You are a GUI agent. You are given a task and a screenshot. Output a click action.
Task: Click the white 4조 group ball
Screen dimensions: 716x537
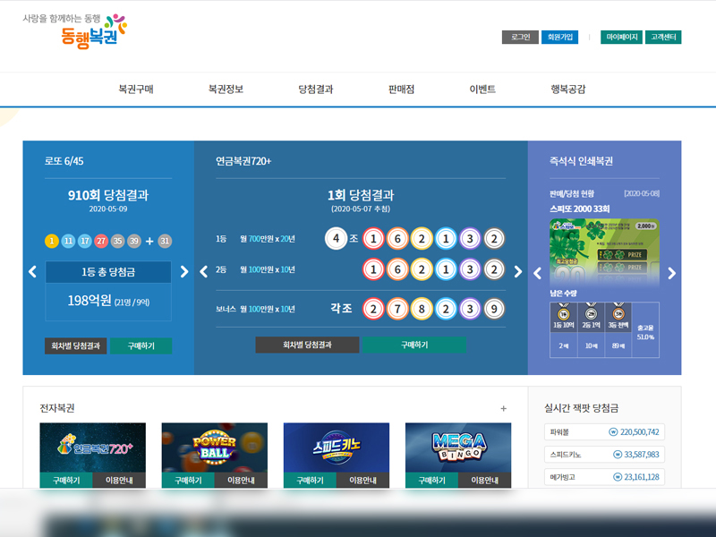click(x=337, y=238)
